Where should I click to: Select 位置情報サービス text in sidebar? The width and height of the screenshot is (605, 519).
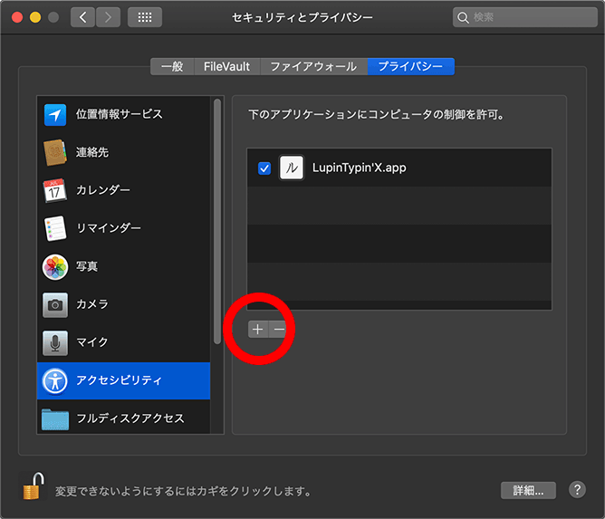(x=120, y=114)
